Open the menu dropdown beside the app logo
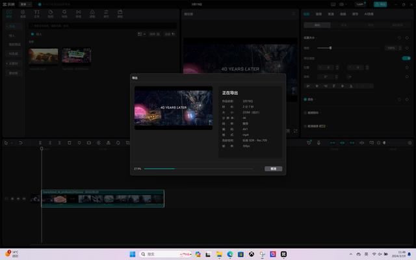The height and width of the screenshot is (260, 416). [24, 3]
